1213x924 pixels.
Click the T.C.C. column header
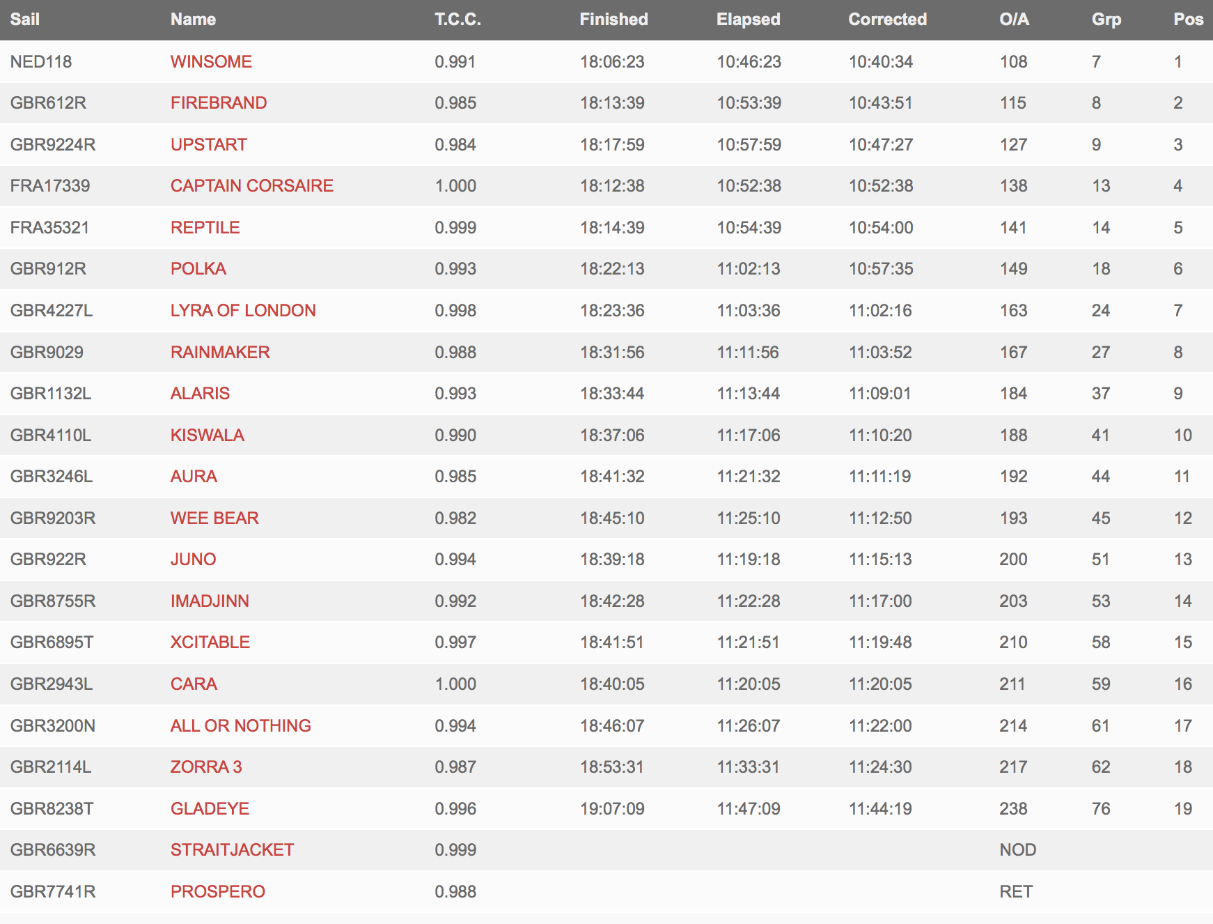tap(458, 20)
